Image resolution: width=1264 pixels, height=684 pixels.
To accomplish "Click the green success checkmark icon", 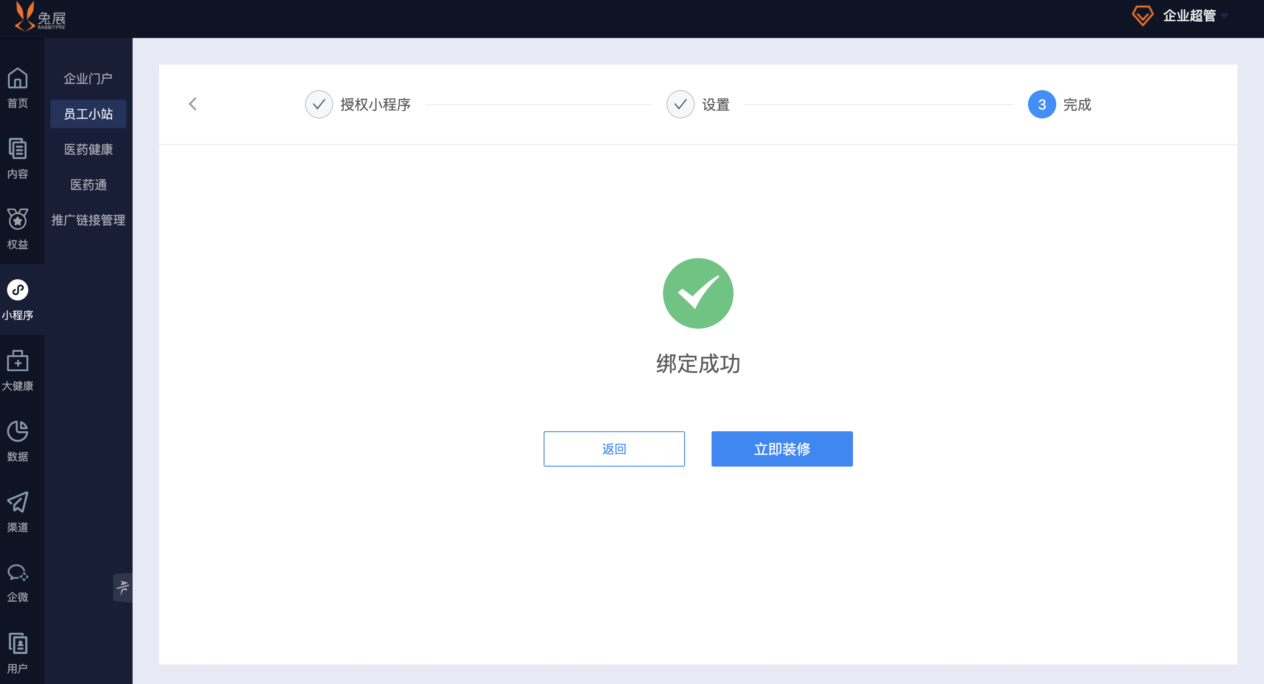I will (x=698, y=293).
